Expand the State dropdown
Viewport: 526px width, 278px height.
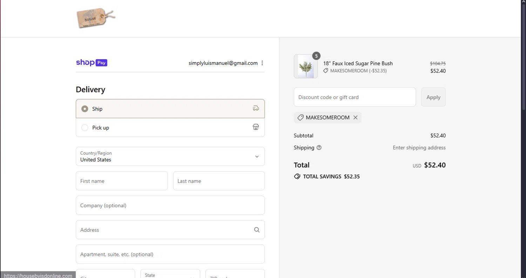pyautogui.click(x=170, y=275)
